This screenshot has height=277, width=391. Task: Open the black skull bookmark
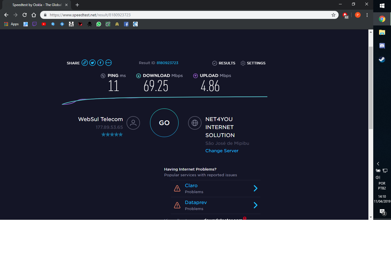[90, 24]
